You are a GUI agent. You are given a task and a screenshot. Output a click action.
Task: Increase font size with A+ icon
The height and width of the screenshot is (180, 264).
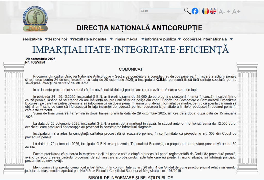(236, 12)
